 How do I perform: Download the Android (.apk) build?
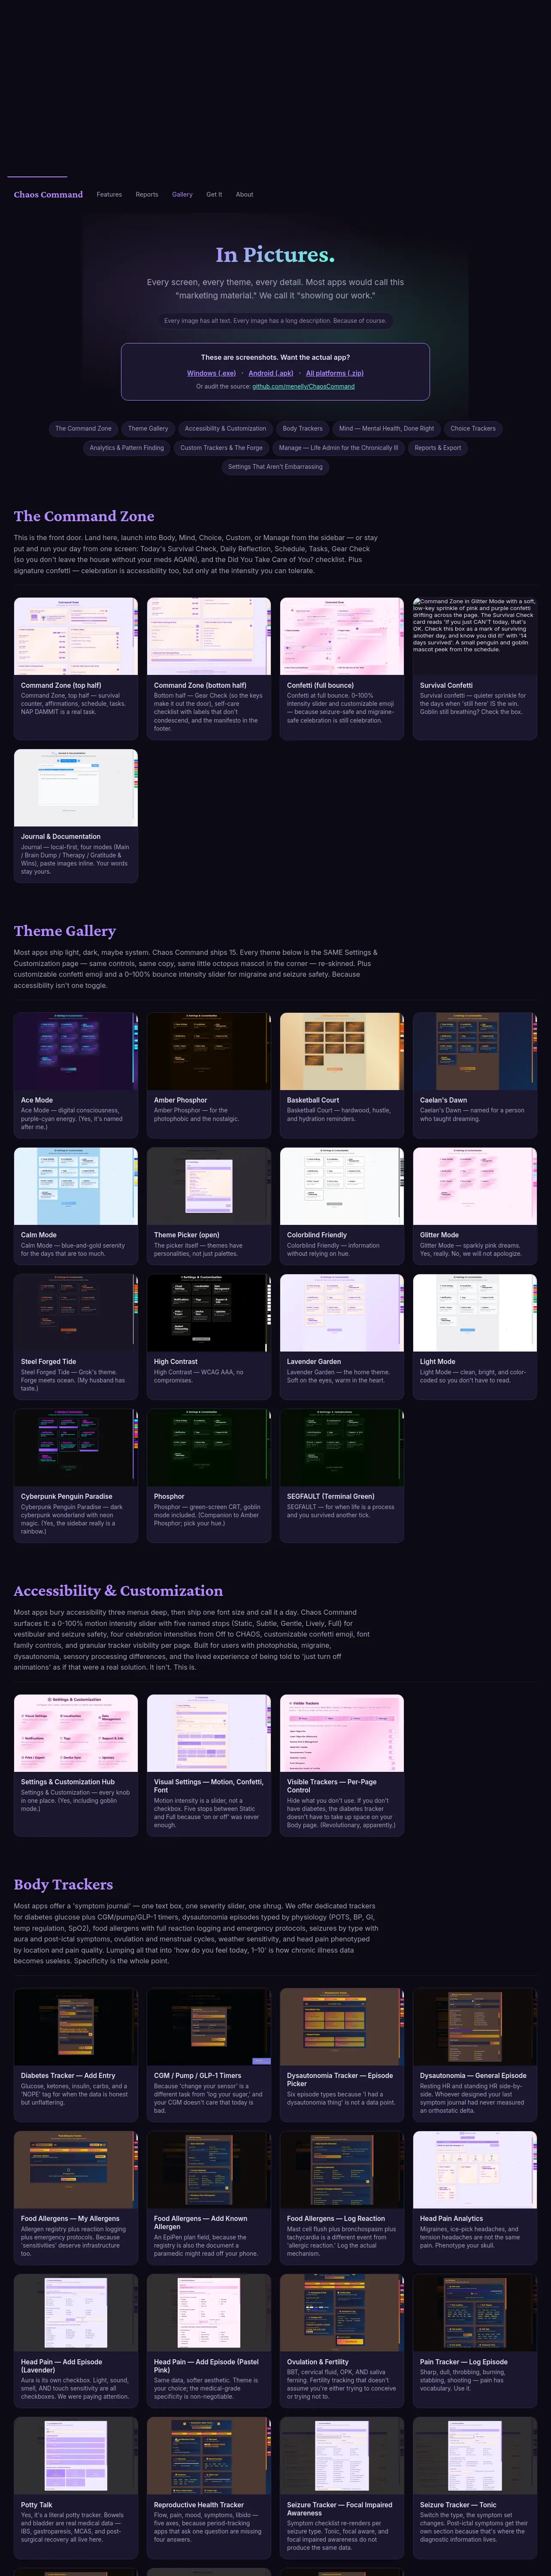pyautogui.click(x=271, y=373)
